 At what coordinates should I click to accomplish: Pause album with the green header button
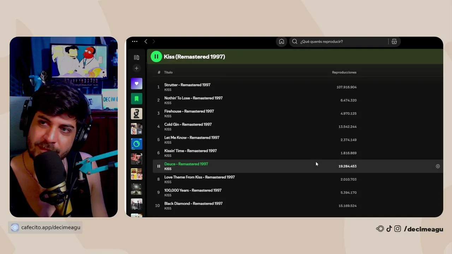(x=156, y=56)
